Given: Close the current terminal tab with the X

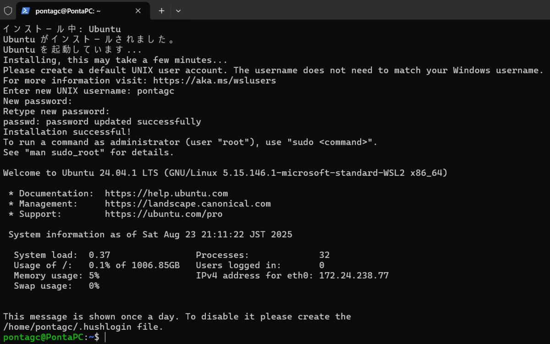Looking at the screenshot, I should tap(138, 11).
